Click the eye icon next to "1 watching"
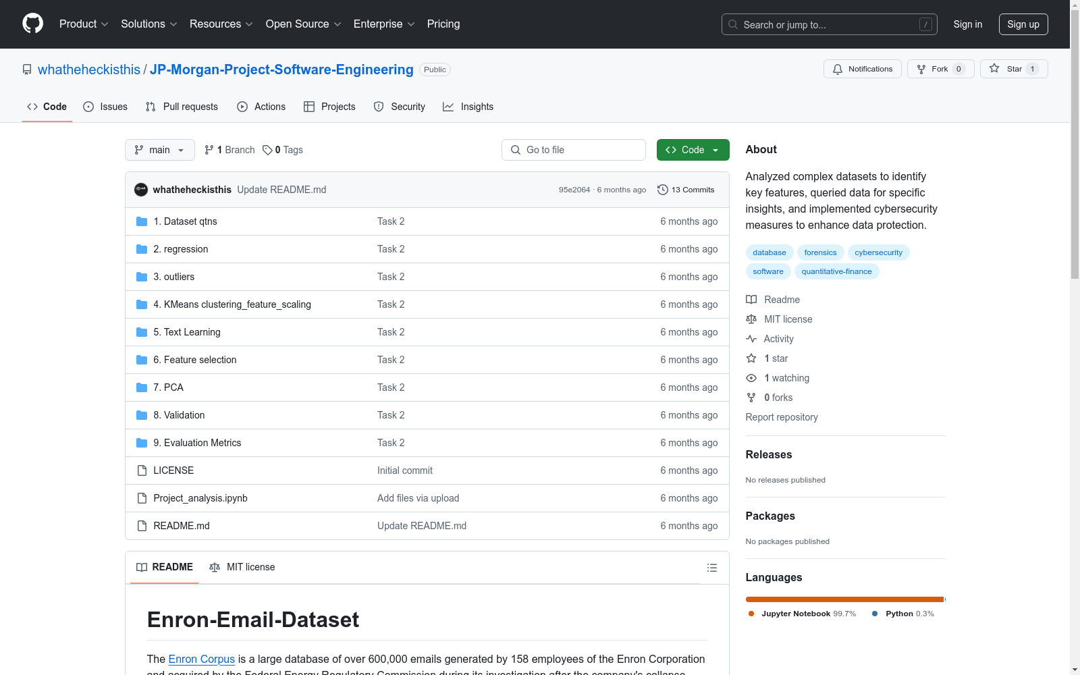The height and width of the screenshot is (675, 1080). click(x=751, y=378)
